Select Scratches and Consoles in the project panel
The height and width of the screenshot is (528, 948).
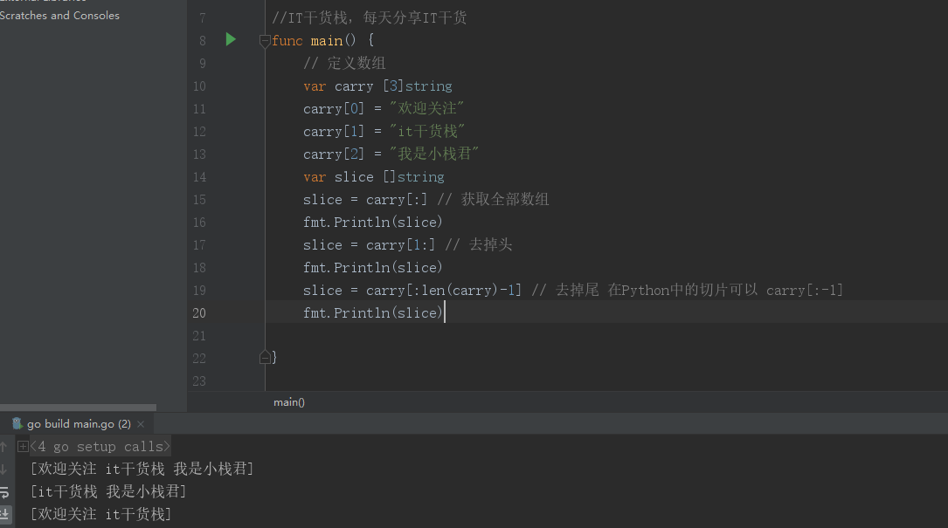59,15
